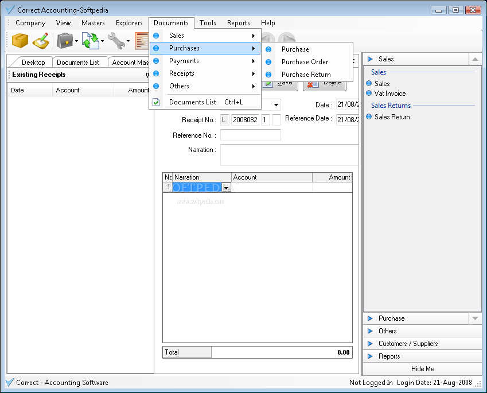Pin the Existing Receipts panel
Screen dimensions: 487x393
tap(147, 75)
